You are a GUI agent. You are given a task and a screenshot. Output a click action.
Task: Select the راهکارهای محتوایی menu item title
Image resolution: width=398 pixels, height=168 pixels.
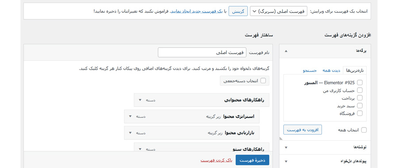coord(244,100)
